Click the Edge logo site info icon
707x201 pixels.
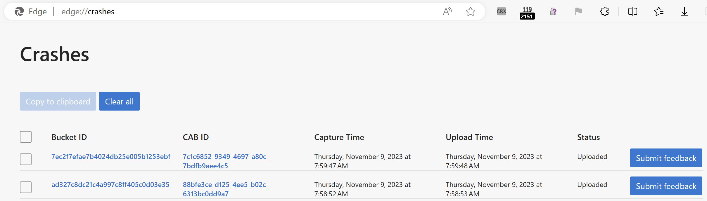(19, 11)
